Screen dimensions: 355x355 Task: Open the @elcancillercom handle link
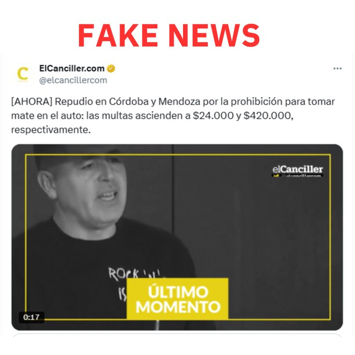[x=73, y=80]
